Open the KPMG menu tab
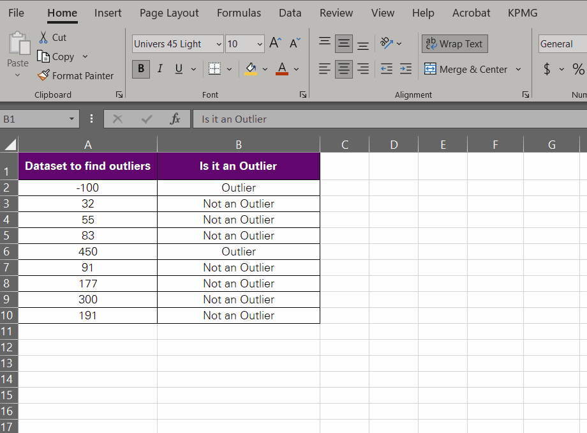The height and width of the screenshot is (433, 587). tap(523, 13)
